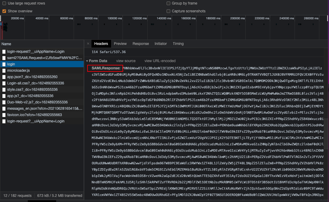
Task: Open the Timing tab
Action: pyautogui.click(x=178, y=44)
